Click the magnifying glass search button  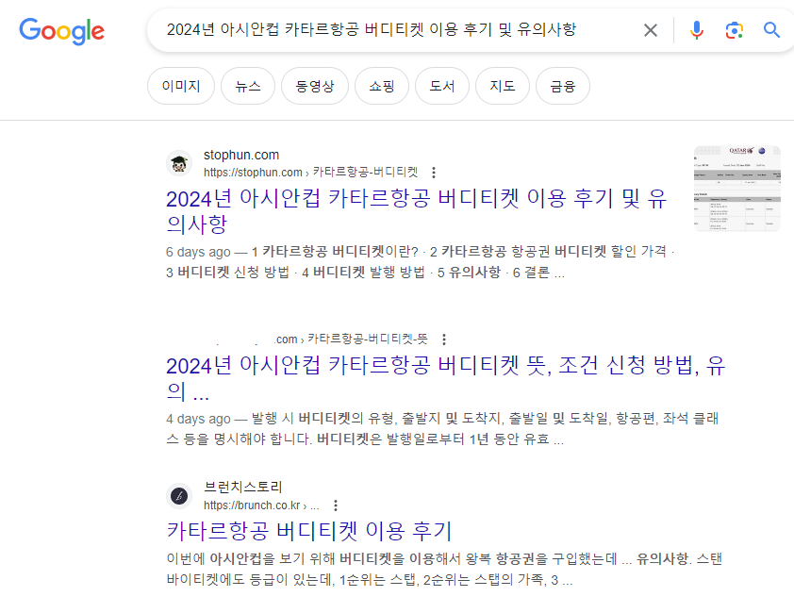click(x=771, y=30)
